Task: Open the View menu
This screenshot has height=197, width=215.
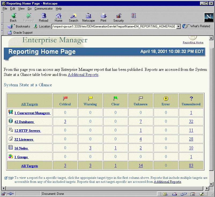Action: pyautogui.click(x=21, y=9)
